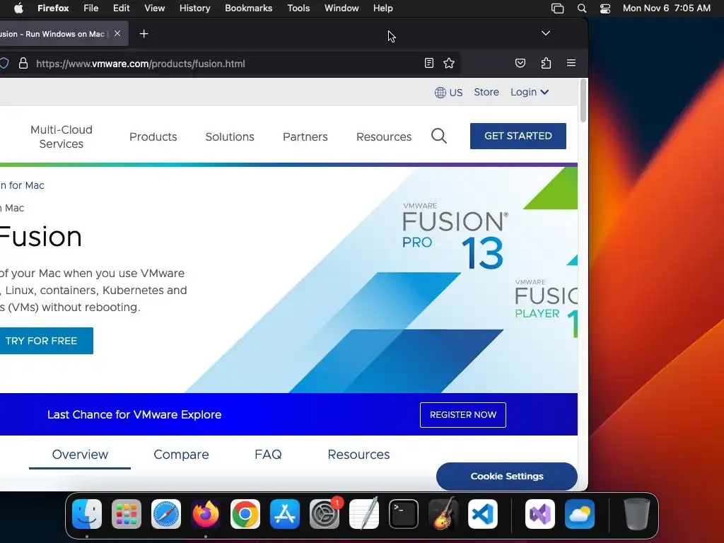This screenshot has width=724, height=543.
Task: Open the Window menu
Action: point(341,8)
